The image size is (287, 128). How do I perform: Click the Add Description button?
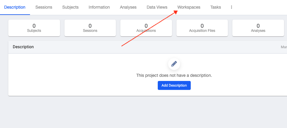(x=174, y=85)
